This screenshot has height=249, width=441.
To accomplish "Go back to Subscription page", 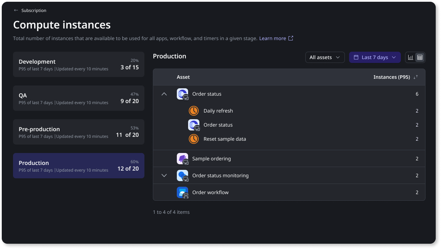I will pos(33,11).
